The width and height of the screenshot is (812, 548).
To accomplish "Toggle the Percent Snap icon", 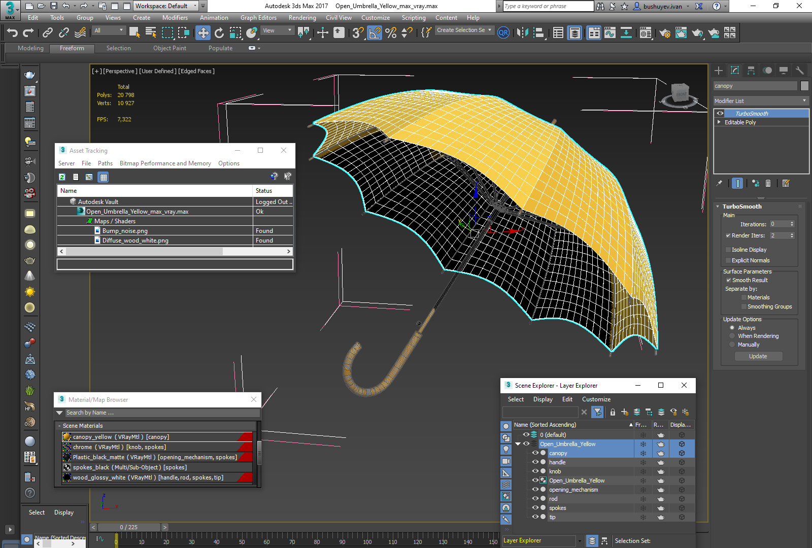I will 391,33.
